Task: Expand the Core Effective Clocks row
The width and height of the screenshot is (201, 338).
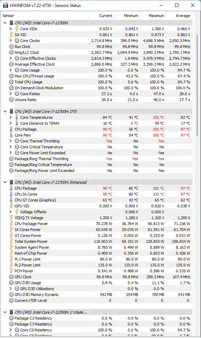Action: coord(10,58)
